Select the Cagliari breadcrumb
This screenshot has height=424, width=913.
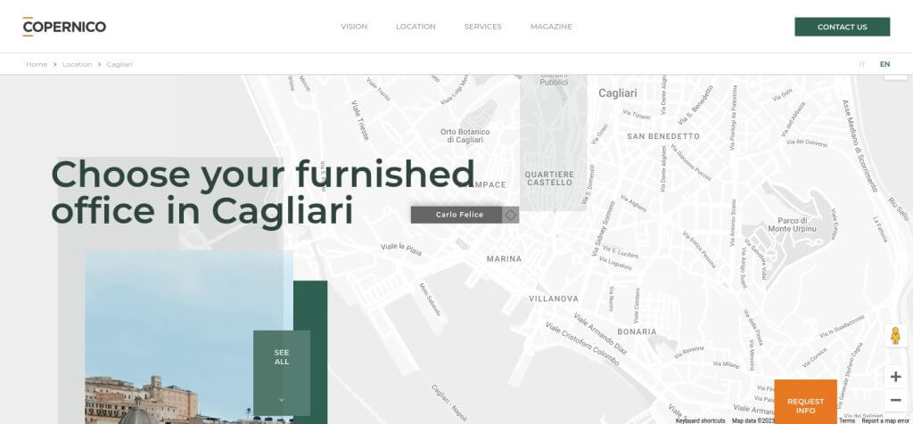tap(119, 64)
